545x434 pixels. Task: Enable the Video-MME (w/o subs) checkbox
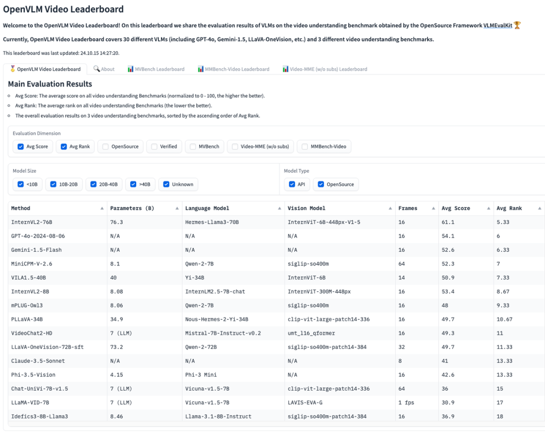[x=235, y=147]
